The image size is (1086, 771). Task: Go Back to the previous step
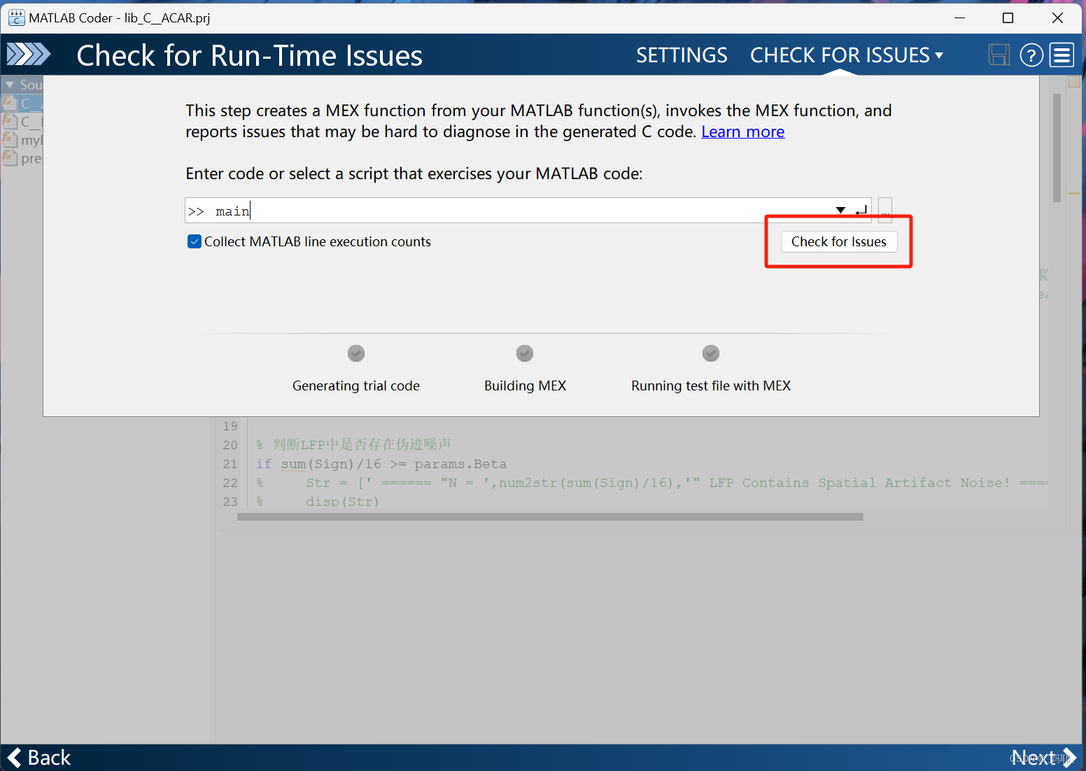pos(39,757)
